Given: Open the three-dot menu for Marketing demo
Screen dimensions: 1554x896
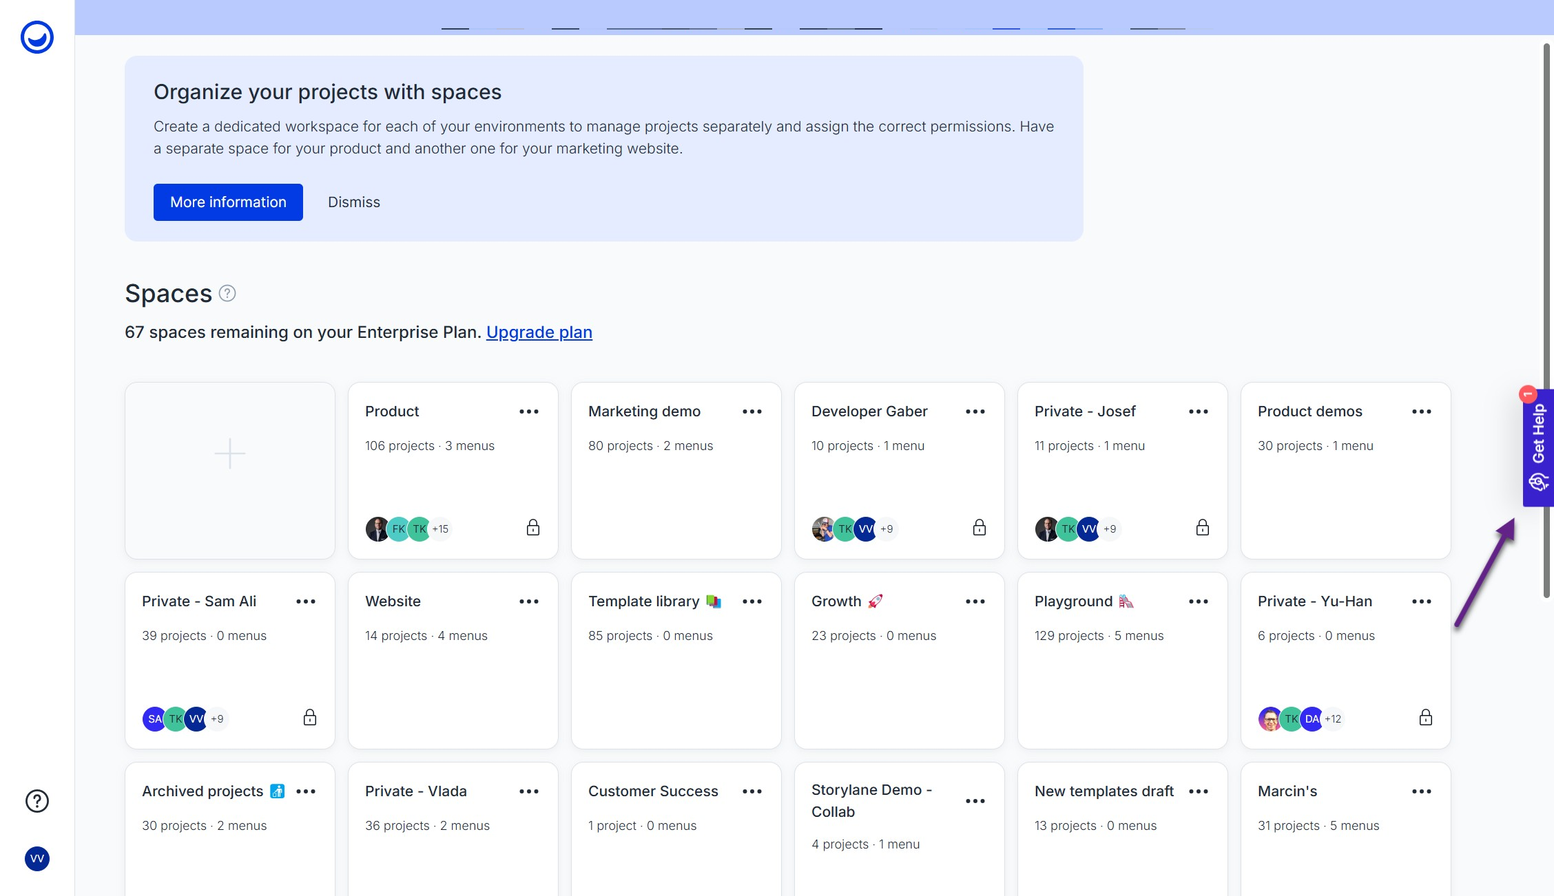Looking at the screenshot, I should [x=752, y=412].
